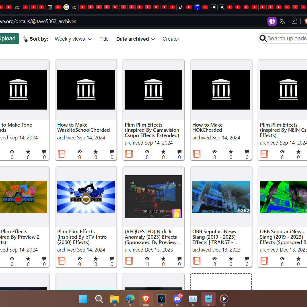Click the Search uploads field
The height and width of the screenshot is (307, 307).
(x=283, y=39)
